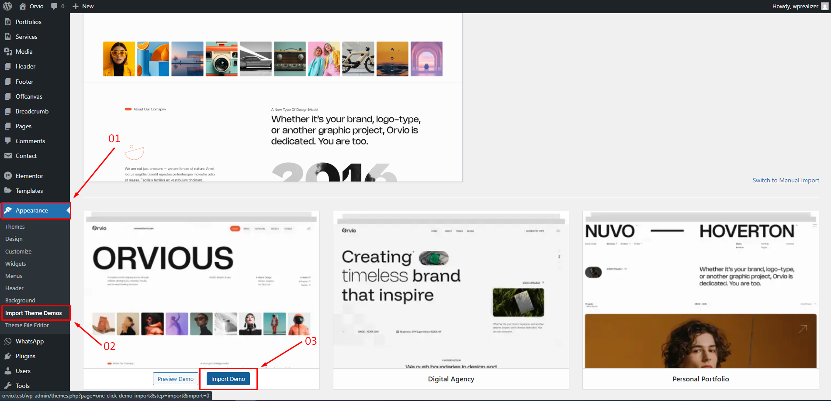The width and height of the screenshot is (831, 401).
Task: Click the Breadcrumb menu icon
Action: (x=8, y=111)
